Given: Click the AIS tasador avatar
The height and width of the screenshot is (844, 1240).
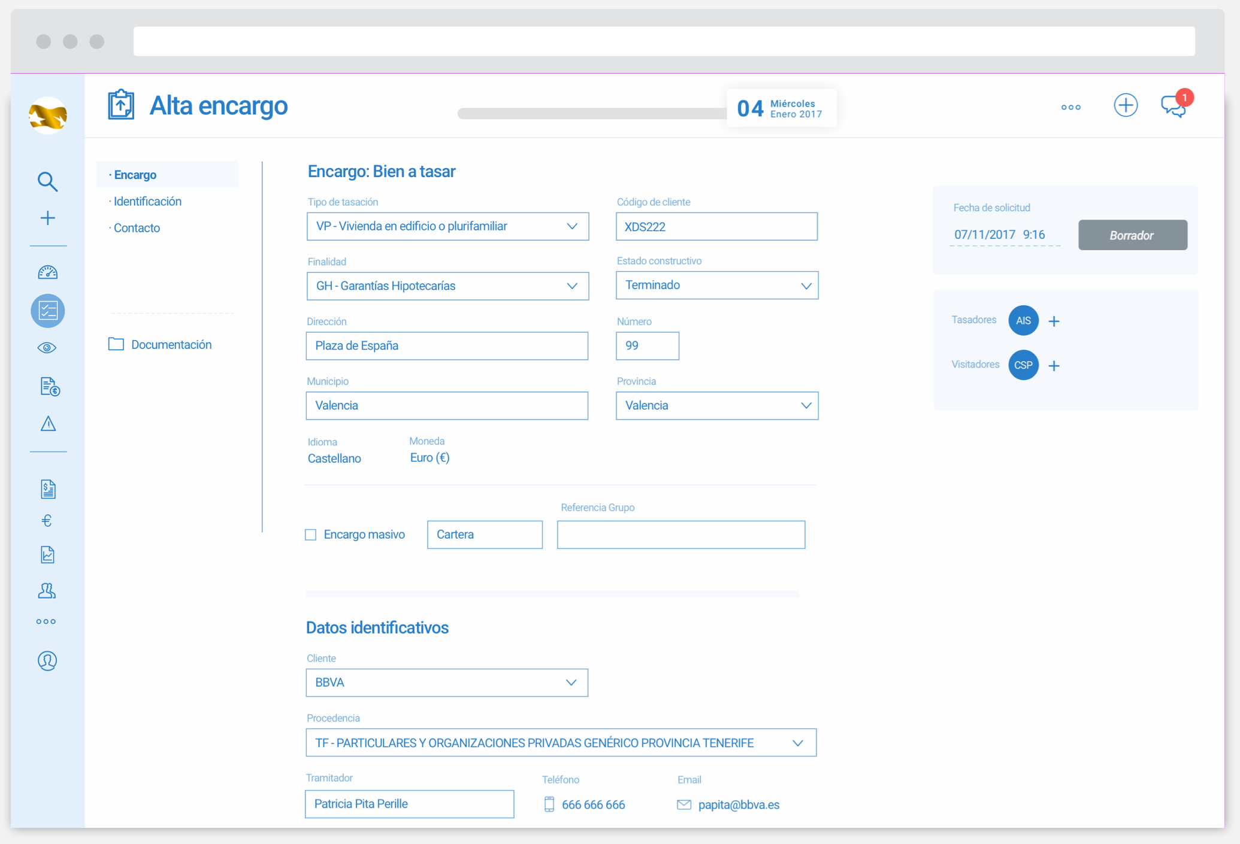Looking at the screenshot, I should 1023,320.
